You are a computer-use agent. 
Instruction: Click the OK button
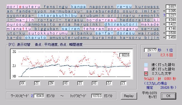[168, 96]
